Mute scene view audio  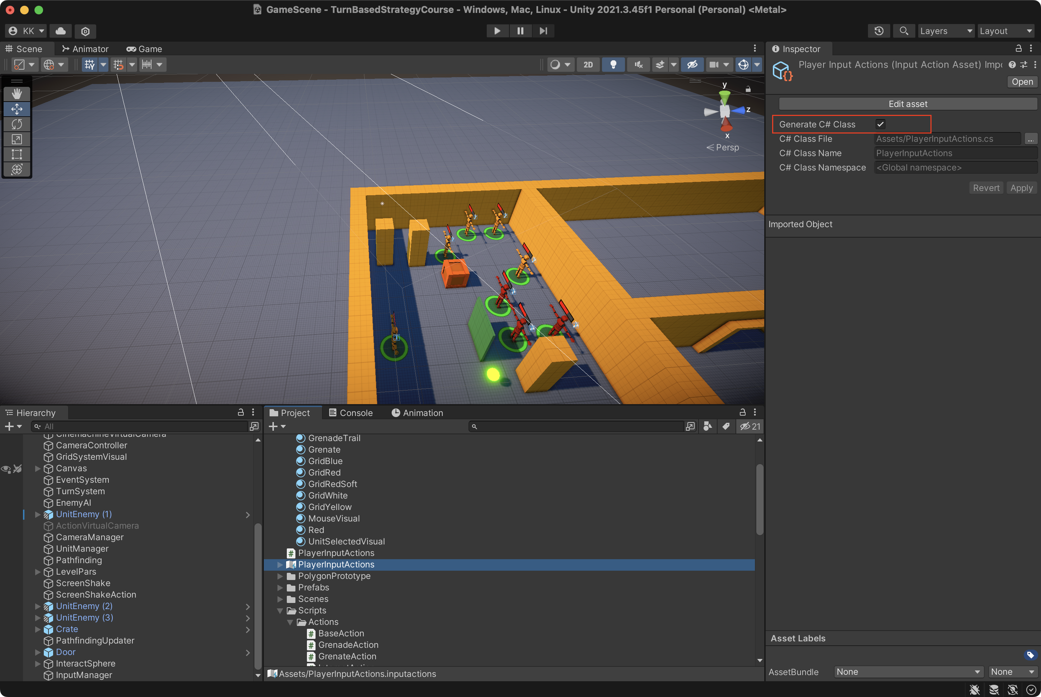638,65
